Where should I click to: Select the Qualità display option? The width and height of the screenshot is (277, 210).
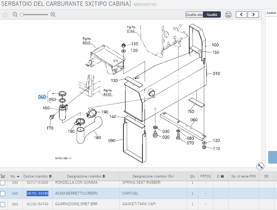click(212, 15)
